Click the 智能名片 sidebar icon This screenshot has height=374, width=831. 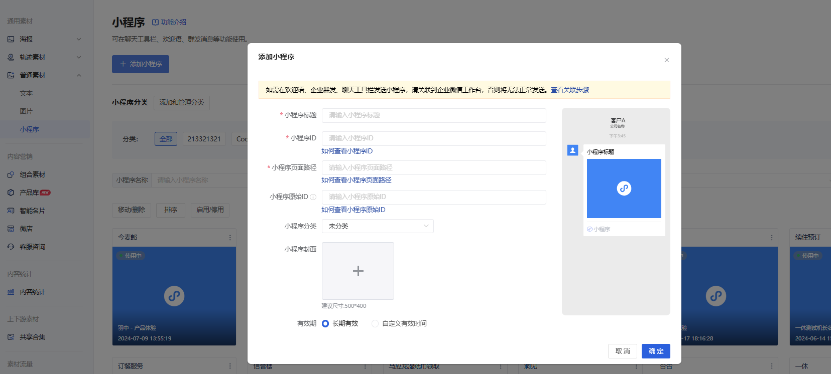point(11,211)
